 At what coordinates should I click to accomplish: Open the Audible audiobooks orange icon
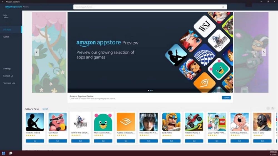point(126,122)
